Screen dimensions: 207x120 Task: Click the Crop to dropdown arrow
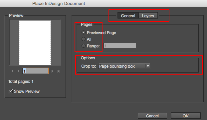(148, 66)
